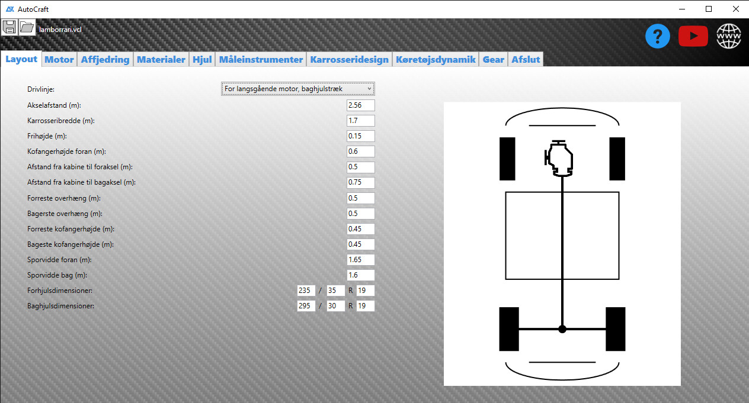
Task: Click the save floppy disk icon
Action: (x=9, y=27)
